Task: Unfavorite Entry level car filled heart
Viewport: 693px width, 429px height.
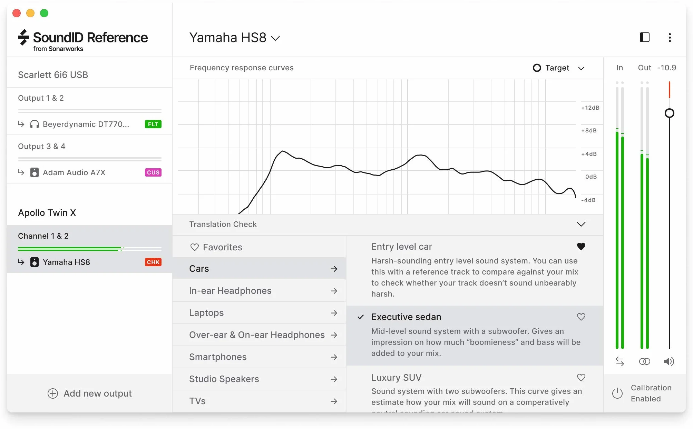Action: (581, 246)
